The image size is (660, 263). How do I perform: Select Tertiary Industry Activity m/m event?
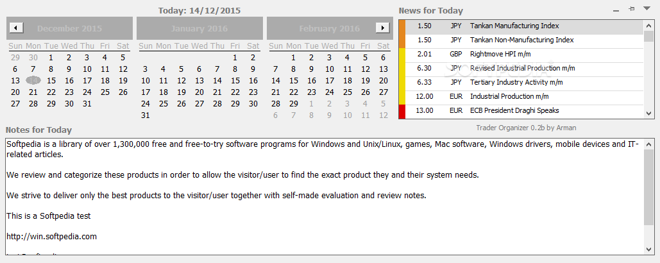click(x=525, y=83)
